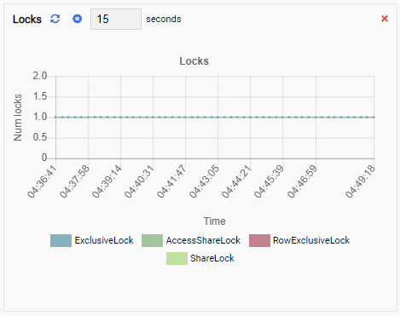Click the last data point at 04:49:18
Image resolution: width=400 pixels, height=316 pixels.
point(374,117)
